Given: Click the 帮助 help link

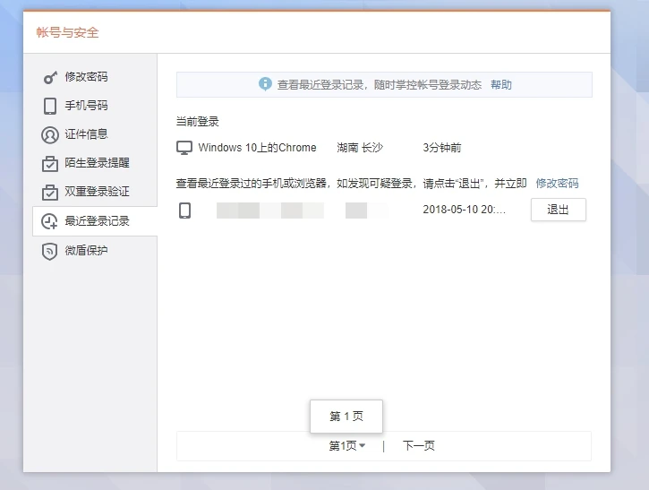Looking at the screenshot, I should 501,85.
